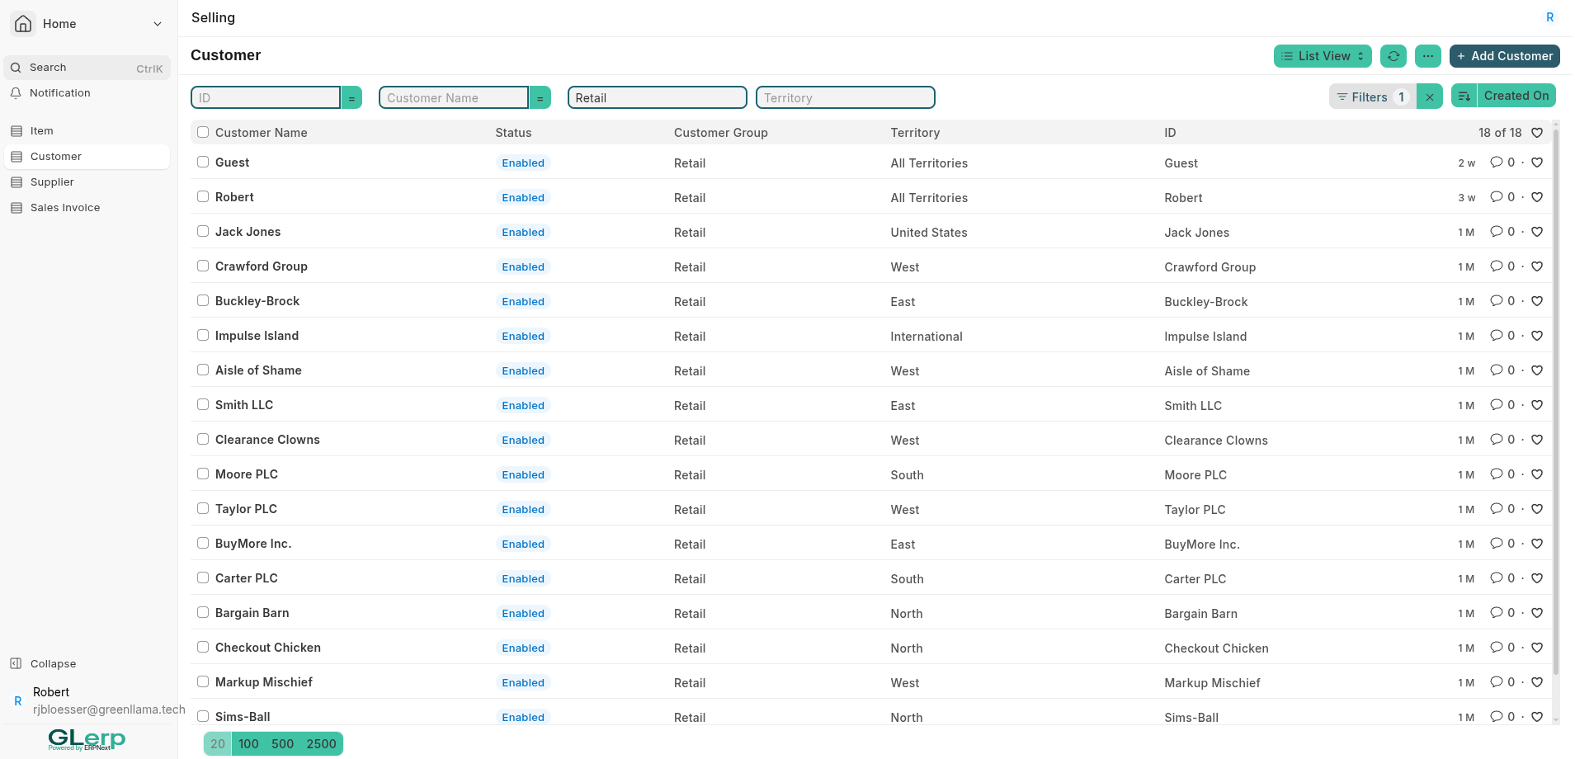This screenshot has height=759, width=1575.
Task: Click the Home workspace icon
Action: coord(24,24)
